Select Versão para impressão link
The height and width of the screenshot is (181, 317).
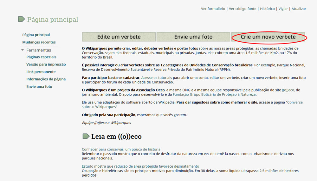tap(46, 64)
